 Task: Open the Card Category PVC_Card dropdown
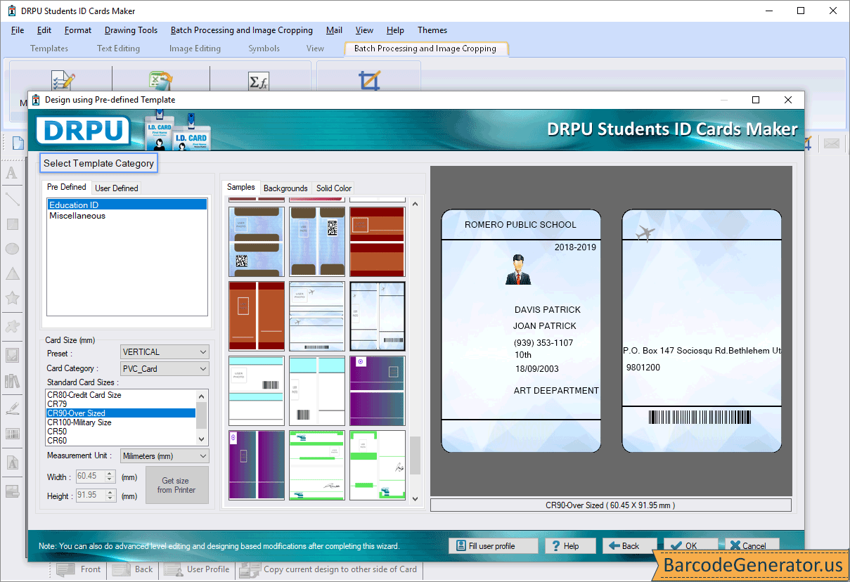[165, 368]
